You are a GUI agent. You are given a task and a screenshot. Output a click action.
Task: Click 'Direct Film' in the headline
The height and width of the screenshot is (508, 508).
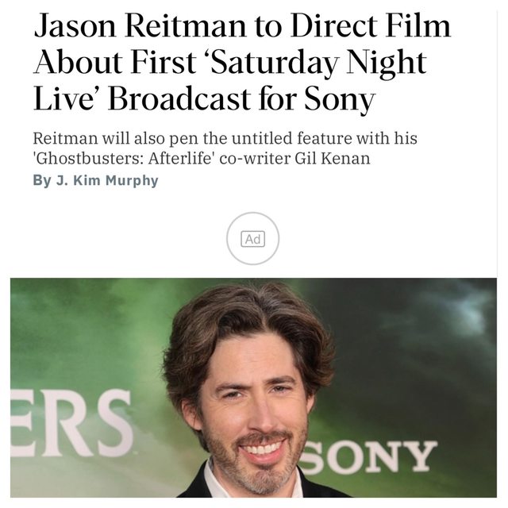(371, 26)
